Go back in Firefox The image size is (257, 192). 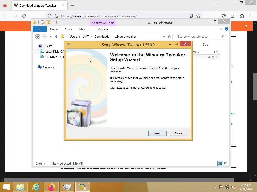pos(6,16)
